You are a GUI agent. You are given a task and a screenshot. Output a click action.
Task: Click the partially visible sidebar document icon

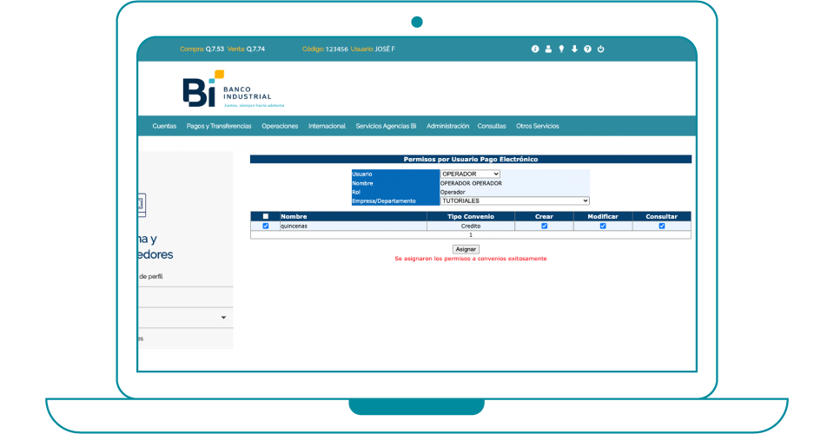pyautogui.click(x=142, y=205)
